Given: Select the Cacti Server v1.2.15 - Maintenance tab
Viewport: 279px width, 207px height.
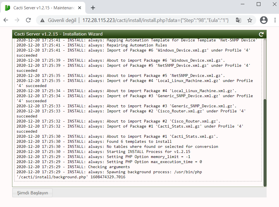Looking at the screenshot, I should click(x=43, y=8).
